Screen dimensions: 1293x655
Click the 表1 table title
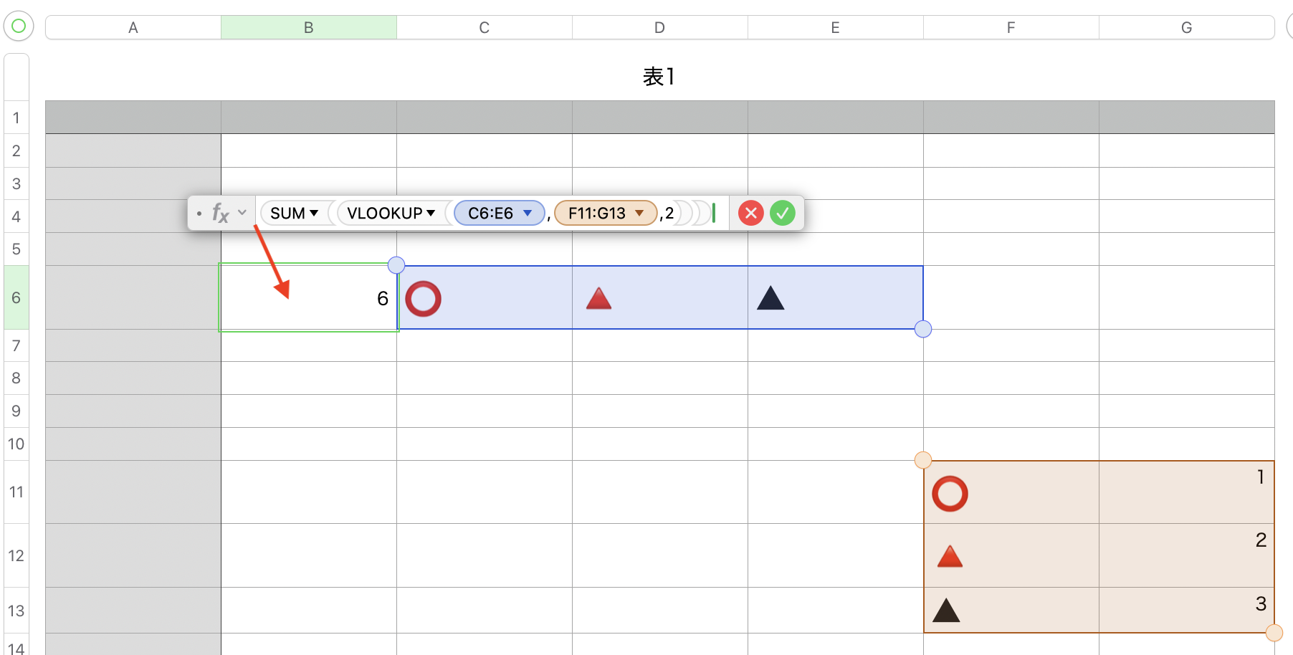tap(659, 77)
